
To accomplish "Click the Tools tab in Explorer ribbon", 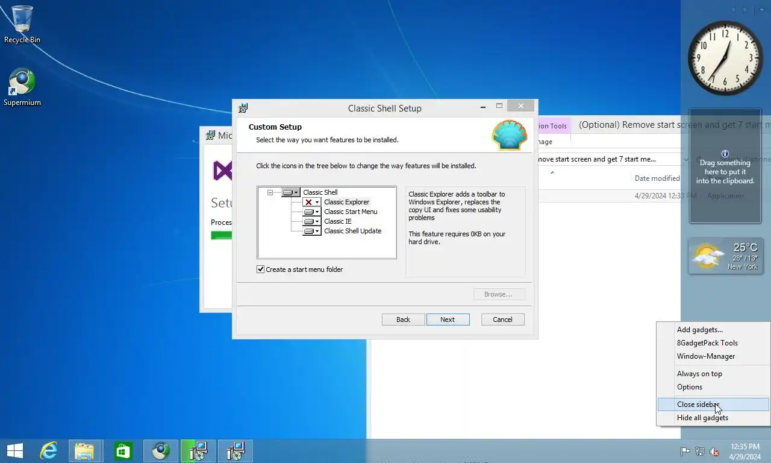I will click(x=554, y=126).
